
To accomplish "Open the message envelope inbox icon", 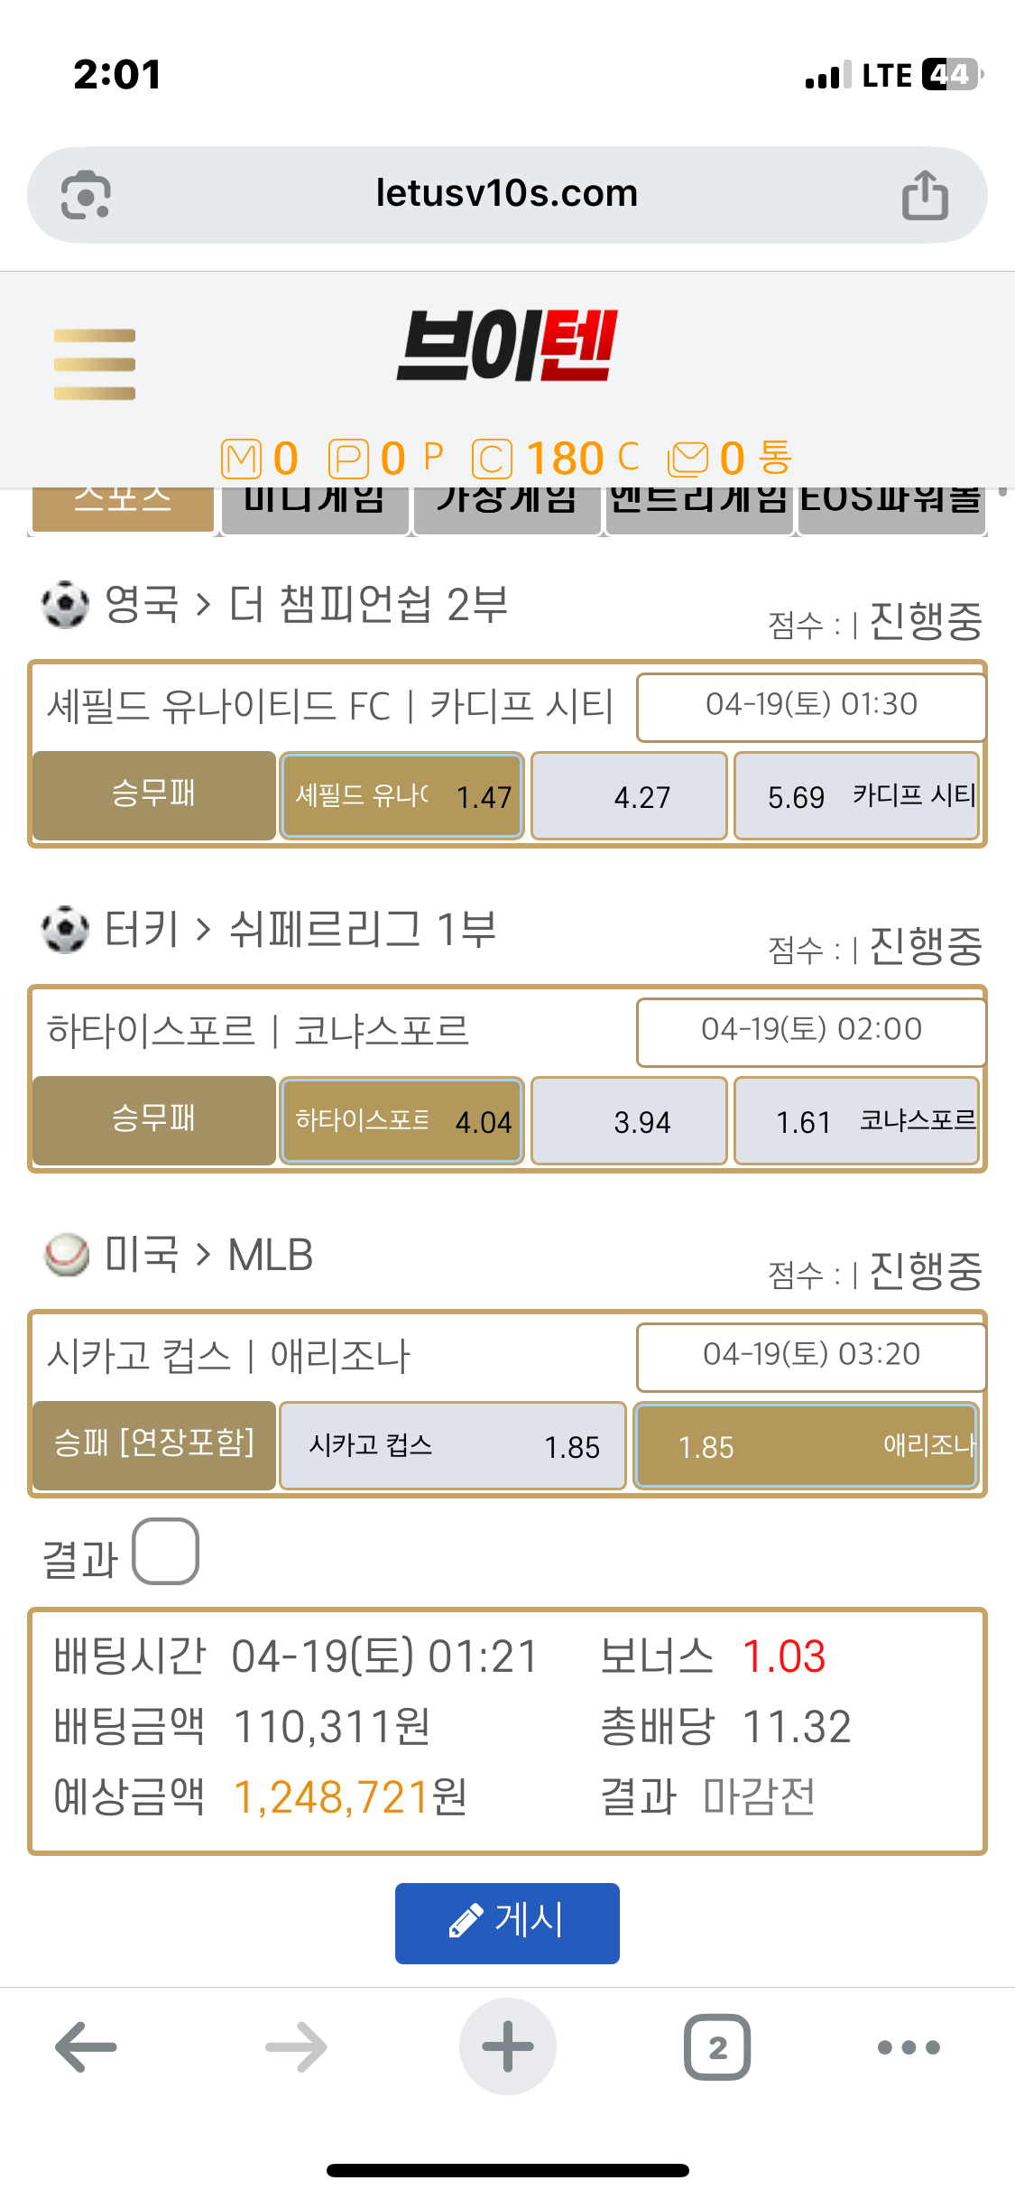I will tap(687, 459).
